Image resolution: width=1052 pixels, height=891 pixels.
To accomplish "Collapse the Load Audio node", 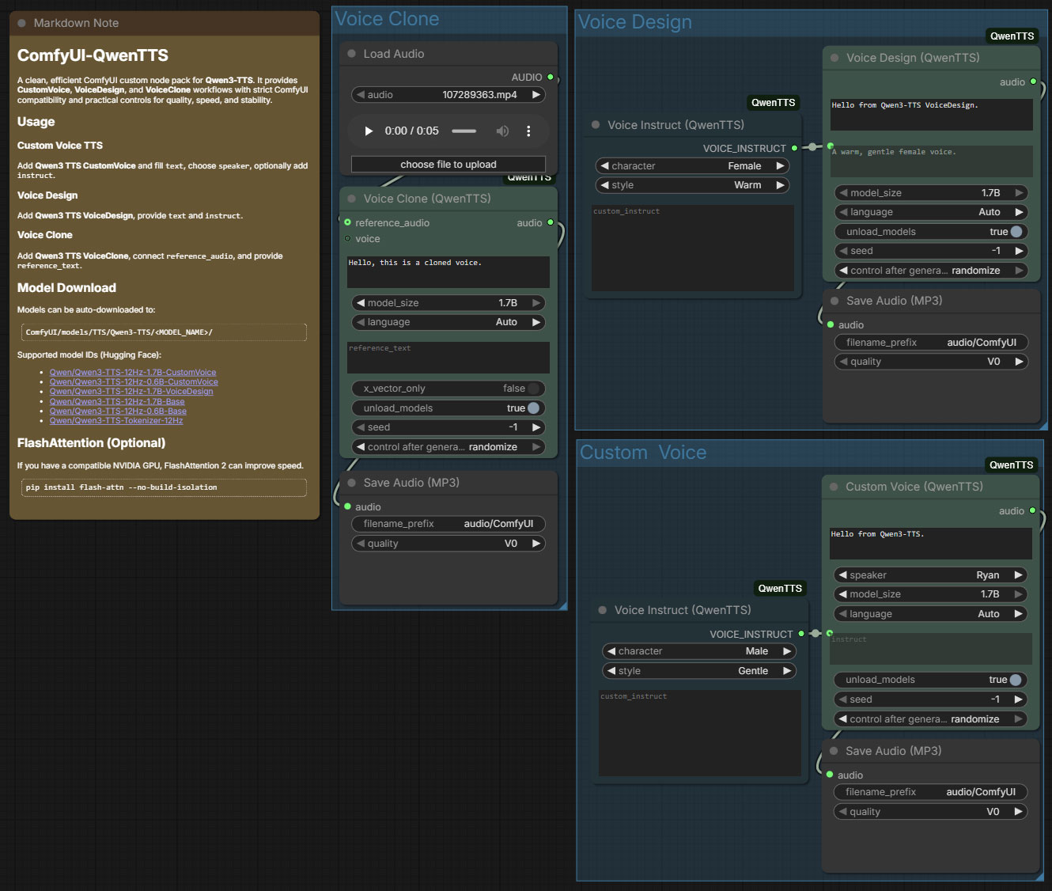I will click(352, 54).
